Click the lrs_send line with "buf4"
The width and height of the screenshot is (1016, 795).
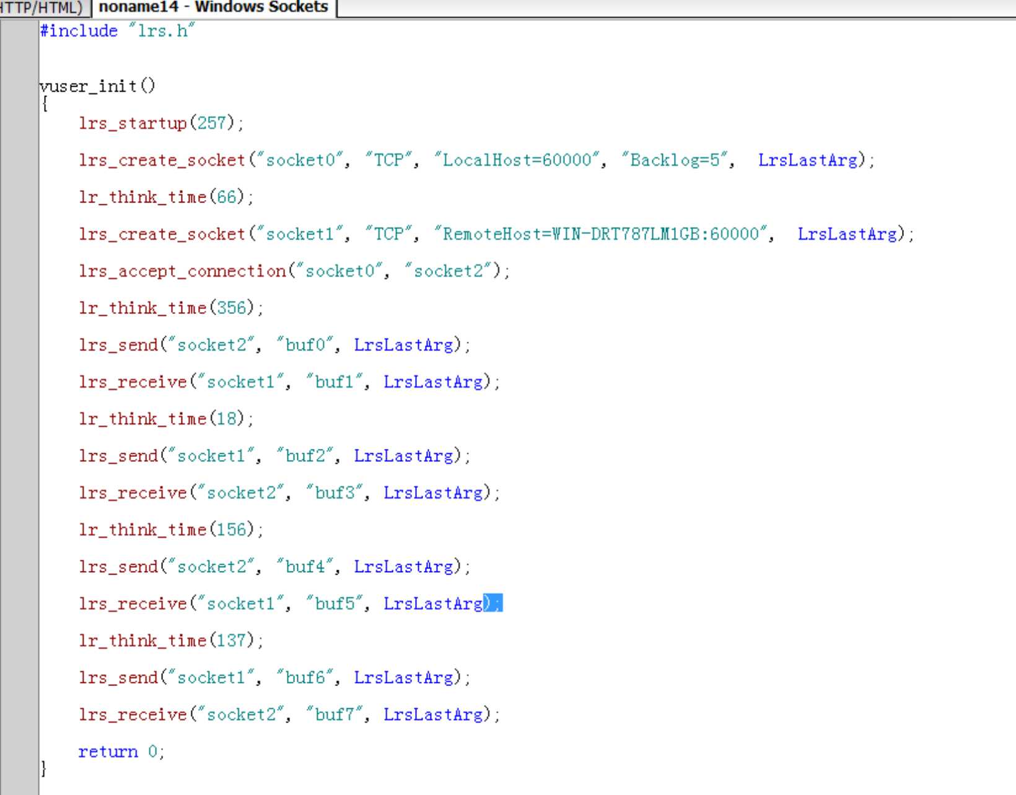pyautogui.click(x=274, y=567)
